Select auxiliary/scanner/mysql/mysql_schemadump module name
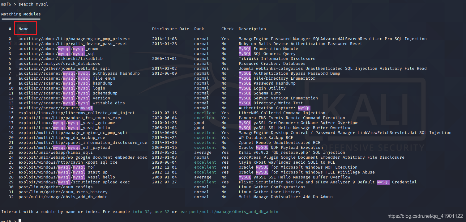Viewport: 466px width, 222px height. (x=68, y=93)
